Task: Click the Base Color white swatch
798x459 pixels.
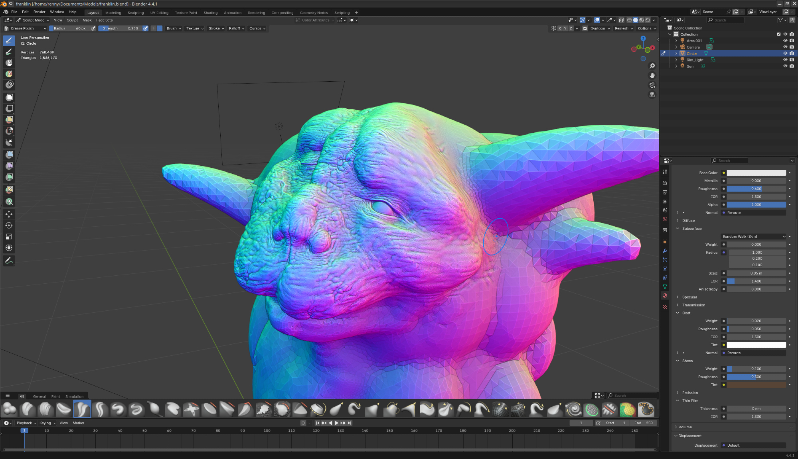Action: (x=756, y=173)
